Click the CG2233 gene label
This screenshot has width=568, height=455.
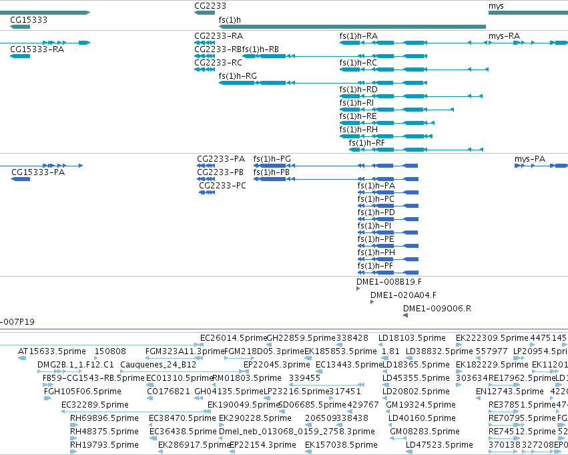click(x=210, y=6)
